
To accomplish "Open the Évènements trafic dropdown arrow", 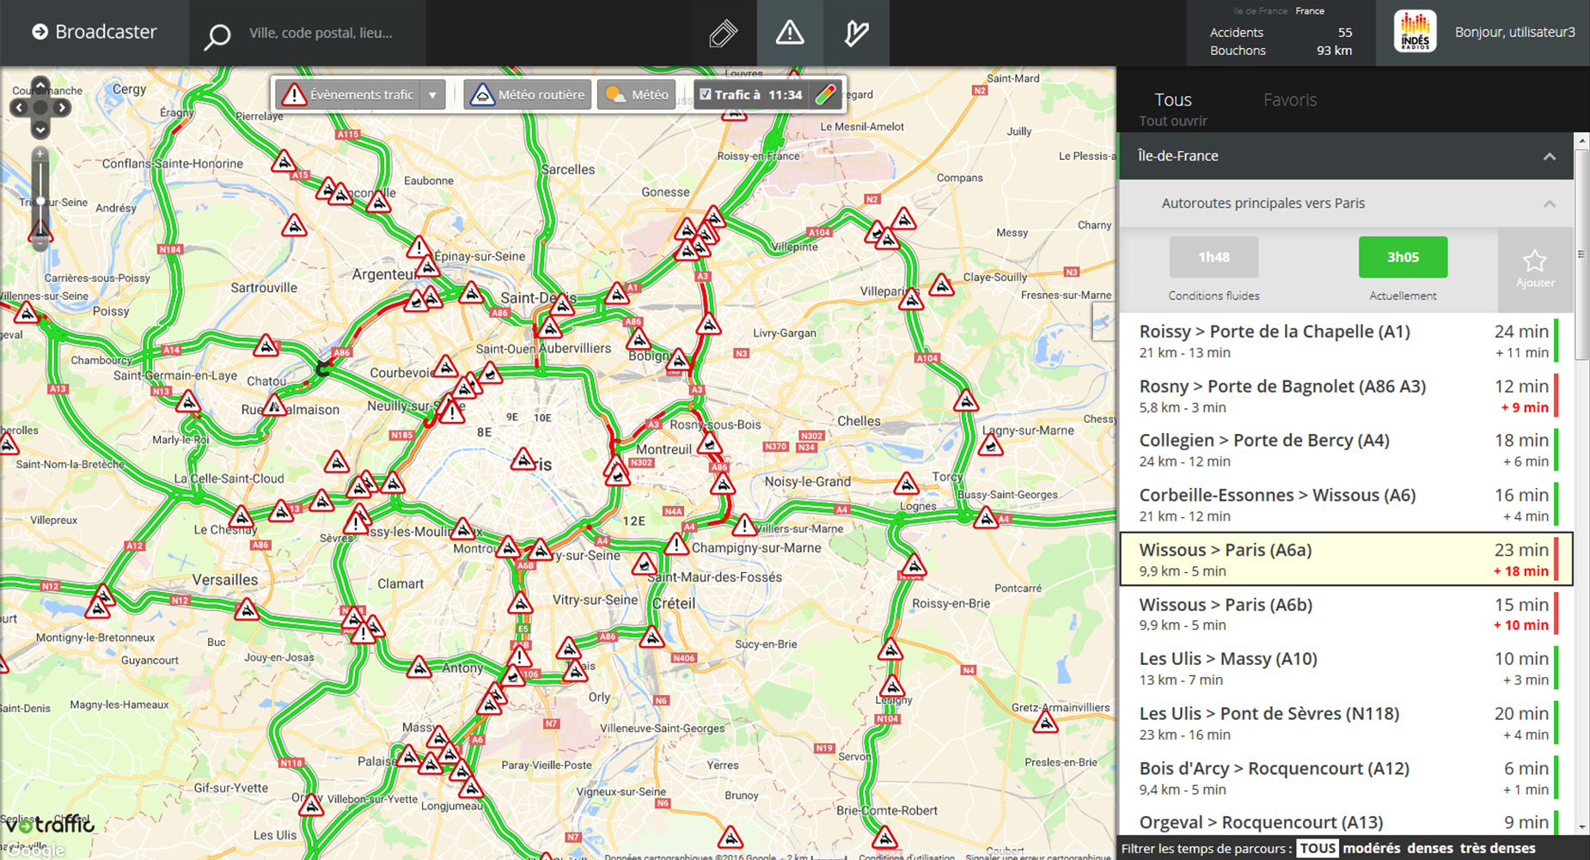I will tap(433, 95).
